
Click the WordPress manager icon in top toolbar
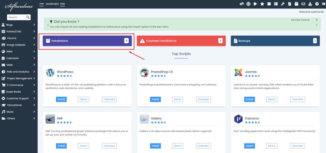(x=248, y=4)
